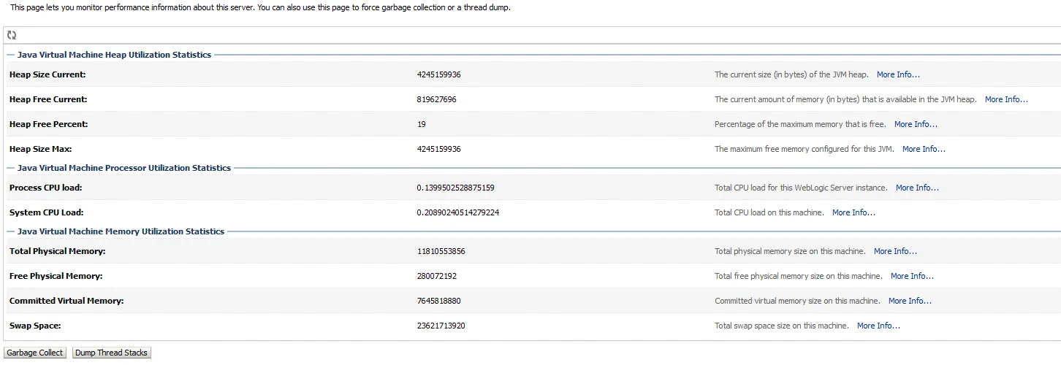Open More Info for Total Physical Memory

[895, 251]
